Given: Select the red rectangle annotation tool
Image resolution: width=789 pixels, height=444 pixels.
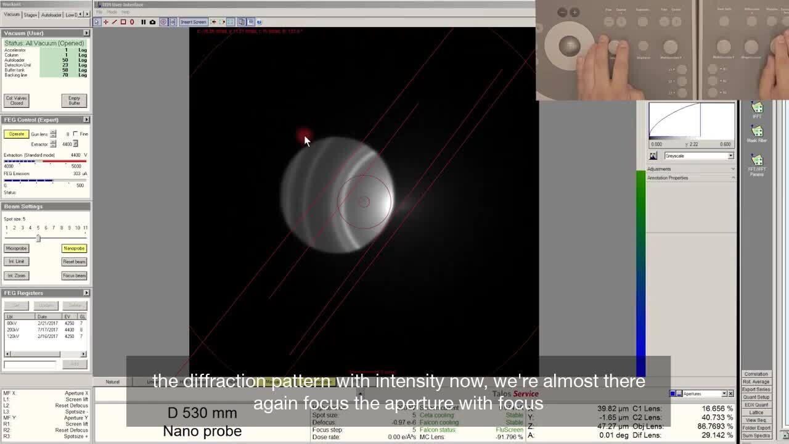Looking at the screenshot, I should [123, 22].
